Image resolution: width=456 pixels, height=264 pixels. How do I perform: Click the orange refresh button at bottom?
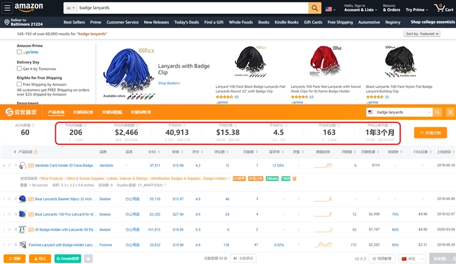[15, 259]
